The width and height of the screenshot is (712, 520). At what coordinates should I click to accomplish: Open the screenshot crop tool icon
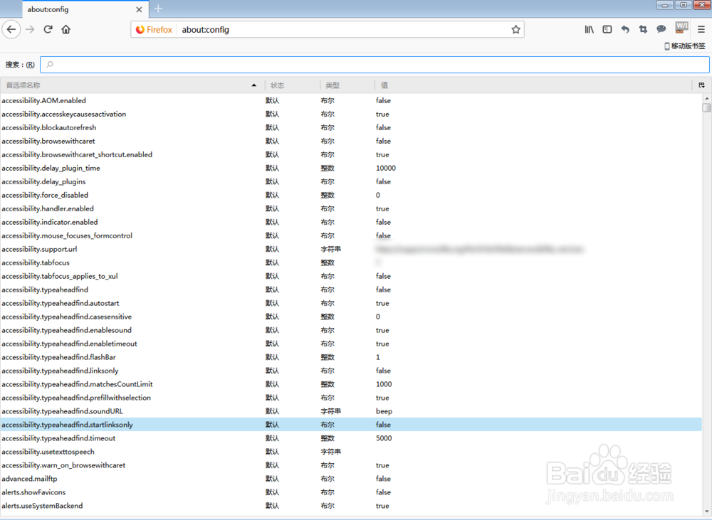click(x=643, y=29)
